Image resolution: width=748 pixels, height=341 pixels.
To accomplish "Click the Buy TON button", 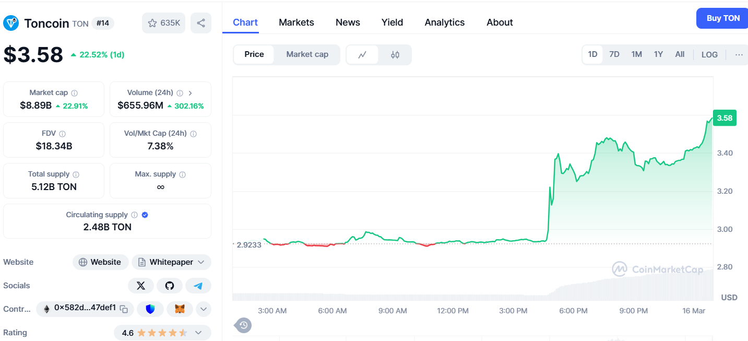I will tap(723, 18).
